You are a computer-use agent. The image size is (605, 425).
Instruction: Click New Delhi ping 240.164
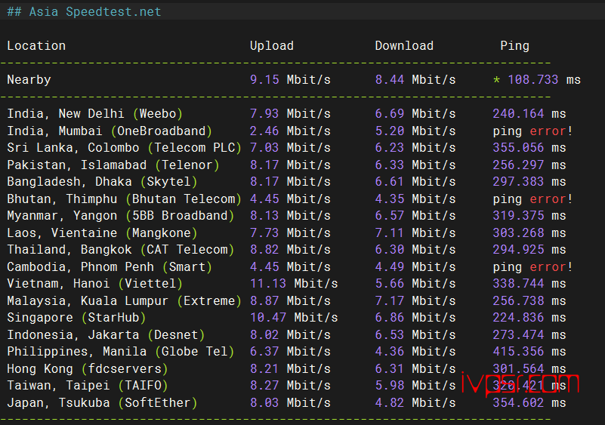[518, 114]
